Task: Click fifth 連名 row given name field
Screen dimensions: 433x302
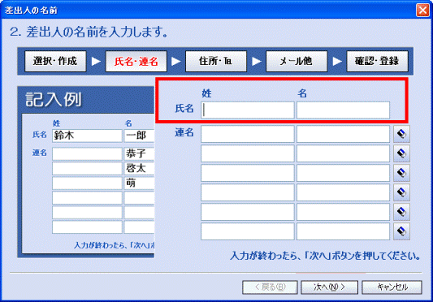Action: [343, 212]
